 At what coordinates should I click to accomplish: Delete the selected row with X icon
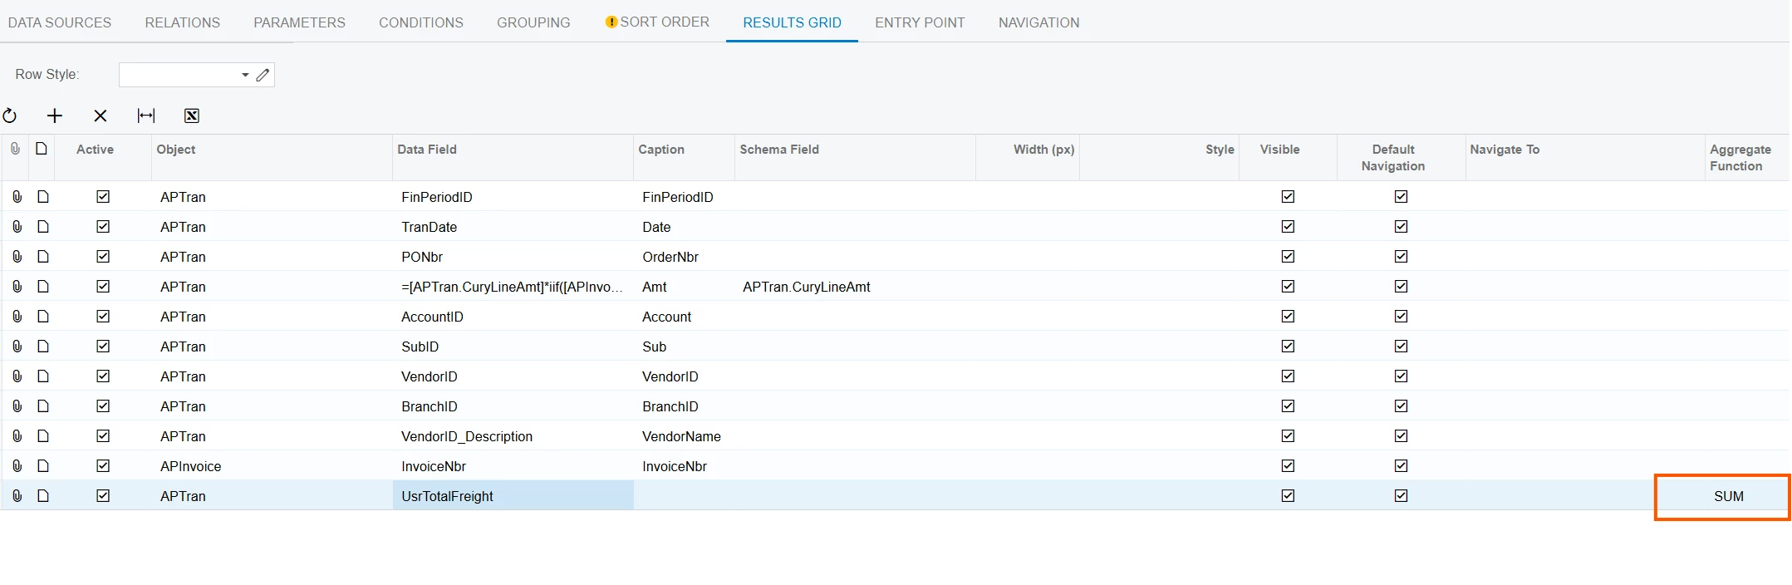tap(101, 116)
